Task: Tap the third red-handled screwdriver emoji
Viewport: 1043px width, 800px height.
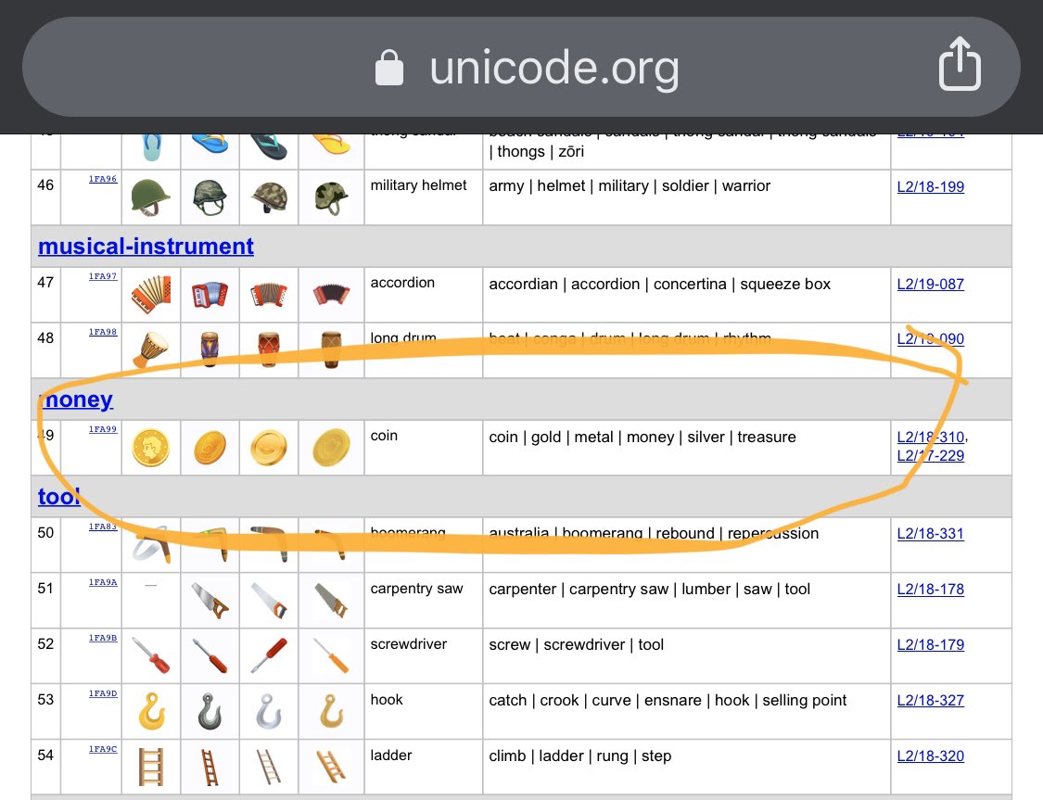Action: [269, 655]
